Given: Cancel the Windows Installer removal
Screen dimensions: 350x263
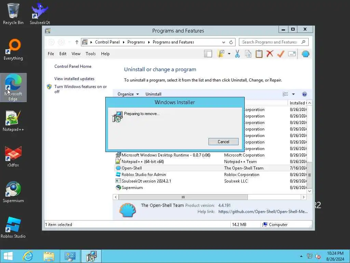Looking at the screenshot, I should click(x=224, y=141).
